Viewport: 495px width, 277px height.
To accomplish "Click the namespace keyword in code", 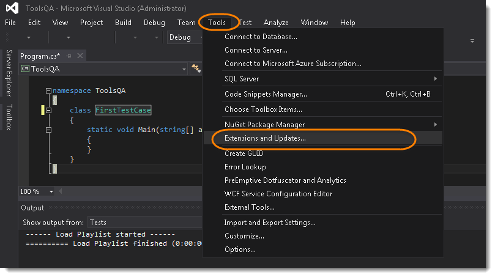I will click(72, 91).
